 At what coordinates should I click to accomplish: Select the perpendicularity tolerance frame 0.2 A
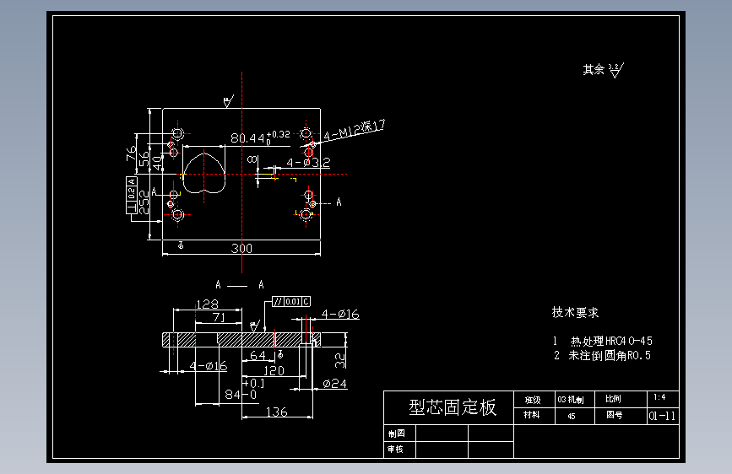click(x=131, y=195)
